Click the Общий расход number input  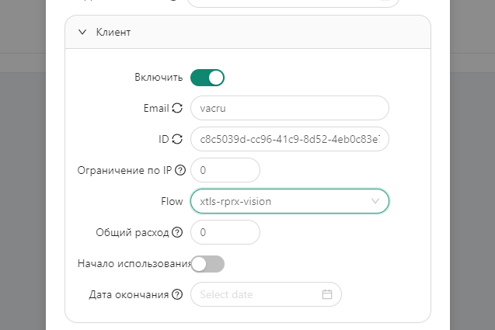pos(225,232)
